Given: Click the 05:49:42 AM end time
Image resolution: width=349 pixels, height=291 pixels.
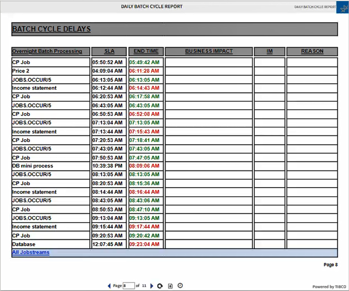Looking at the screenshot, I should point(144,62).
